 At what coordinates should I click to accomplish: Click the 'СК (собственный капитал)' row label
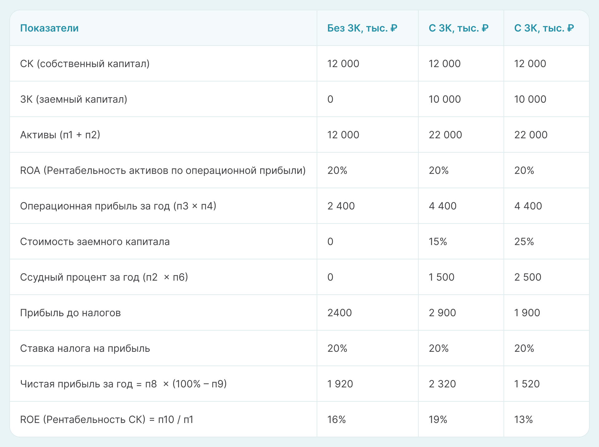click(x=85, y=64)
